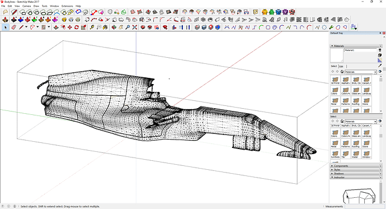Select the Text label tool
Viewport: 386px width, 209px height.
click(x=98, y=27)
